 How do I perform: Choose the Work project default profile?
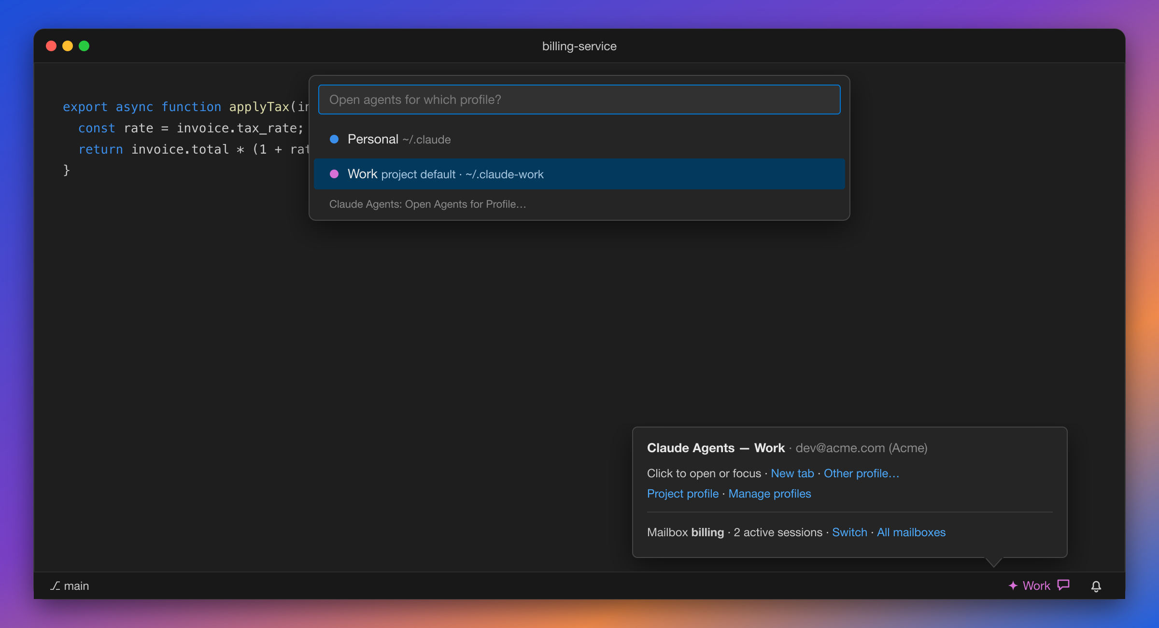click(579, 174)
